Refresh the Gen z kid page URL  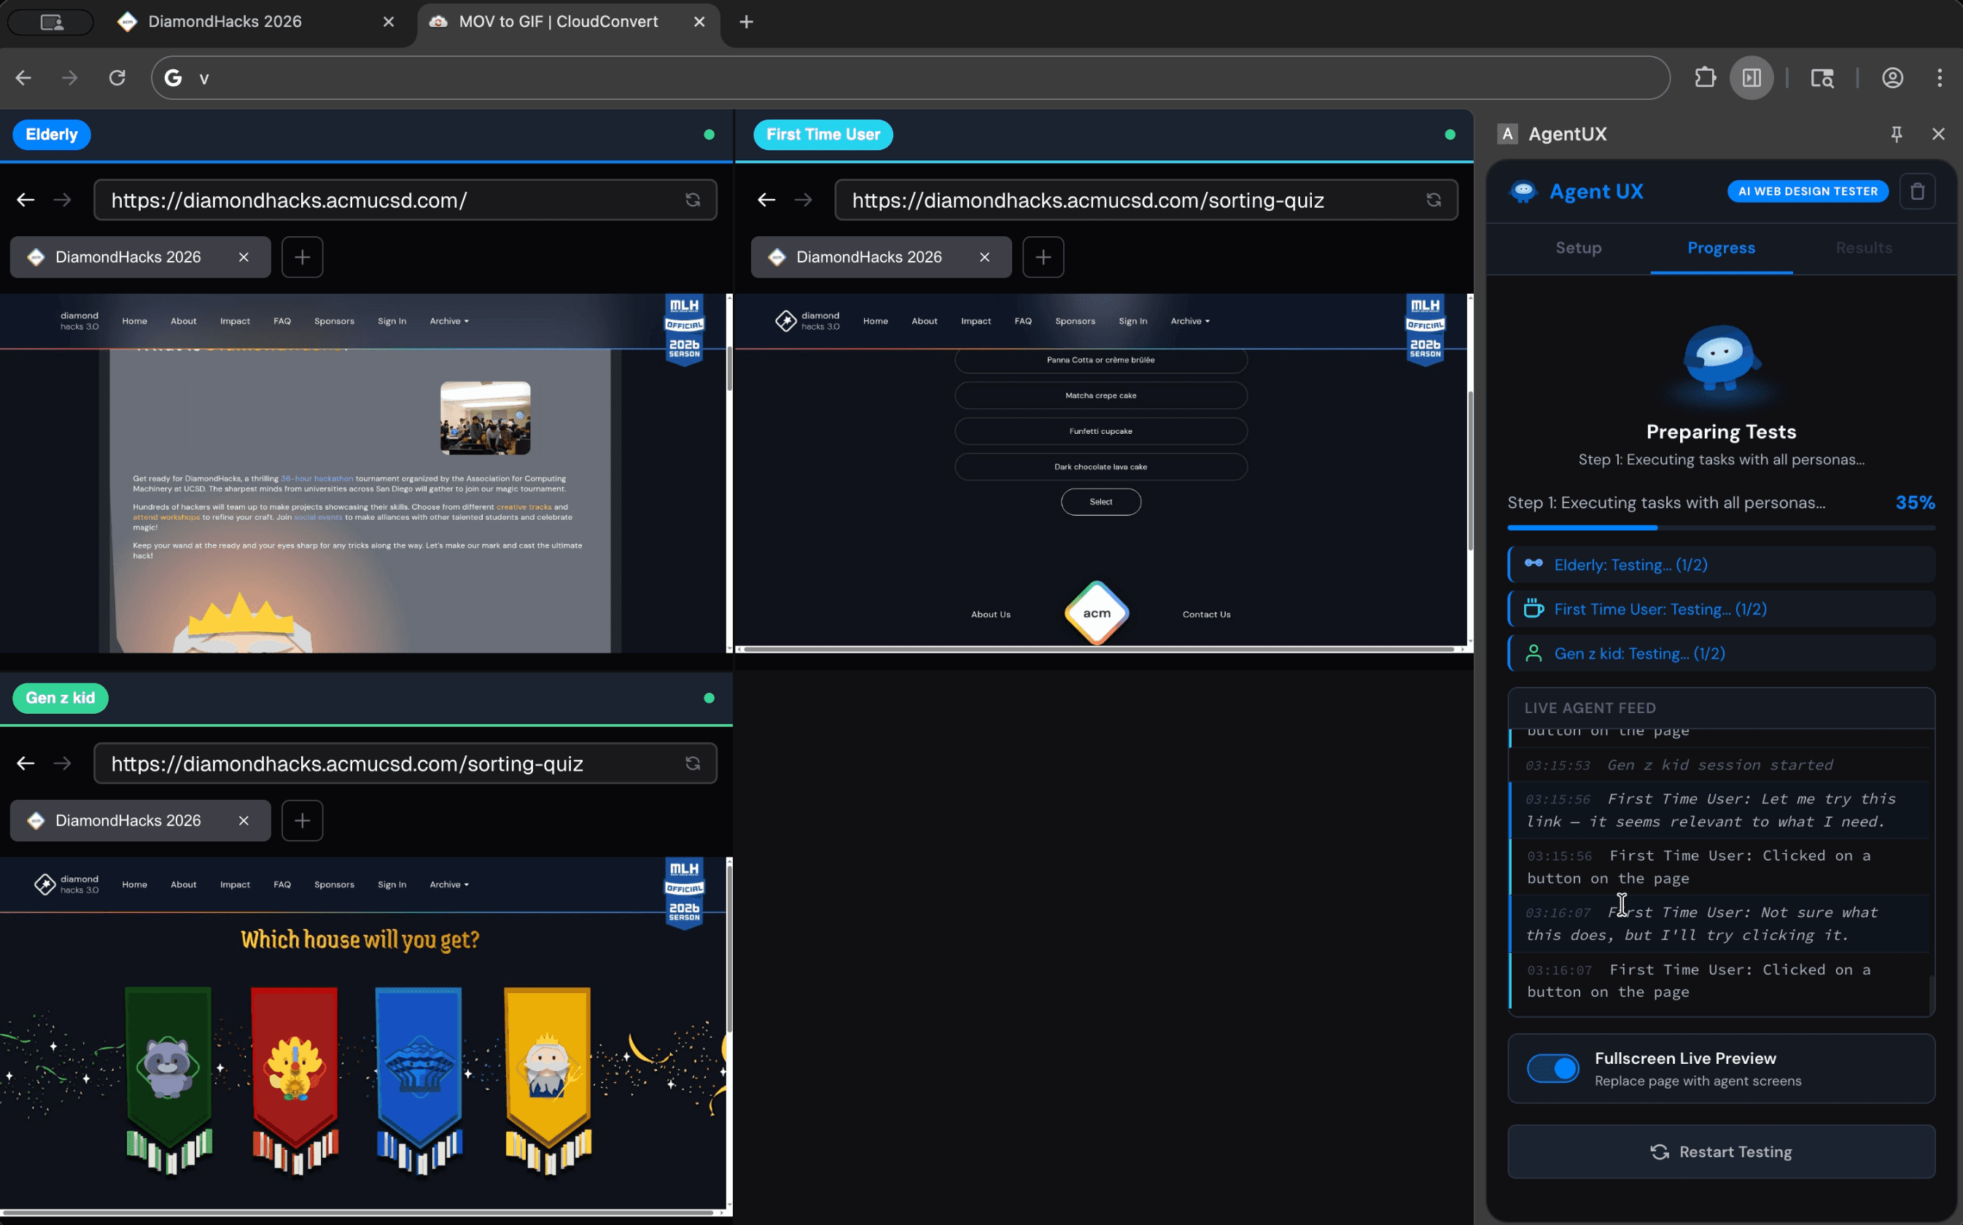point(693,763)
